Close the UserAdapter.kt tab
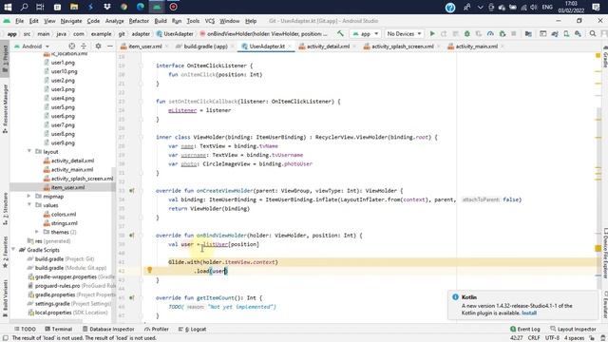Screen dimensions: 608x342 (x=290, y=47)
